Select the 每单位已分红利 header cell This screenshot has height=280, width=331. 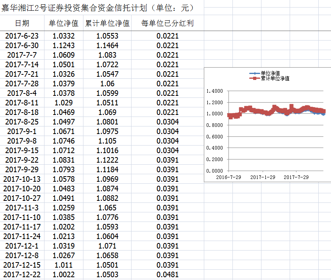[x=167, y=23]
